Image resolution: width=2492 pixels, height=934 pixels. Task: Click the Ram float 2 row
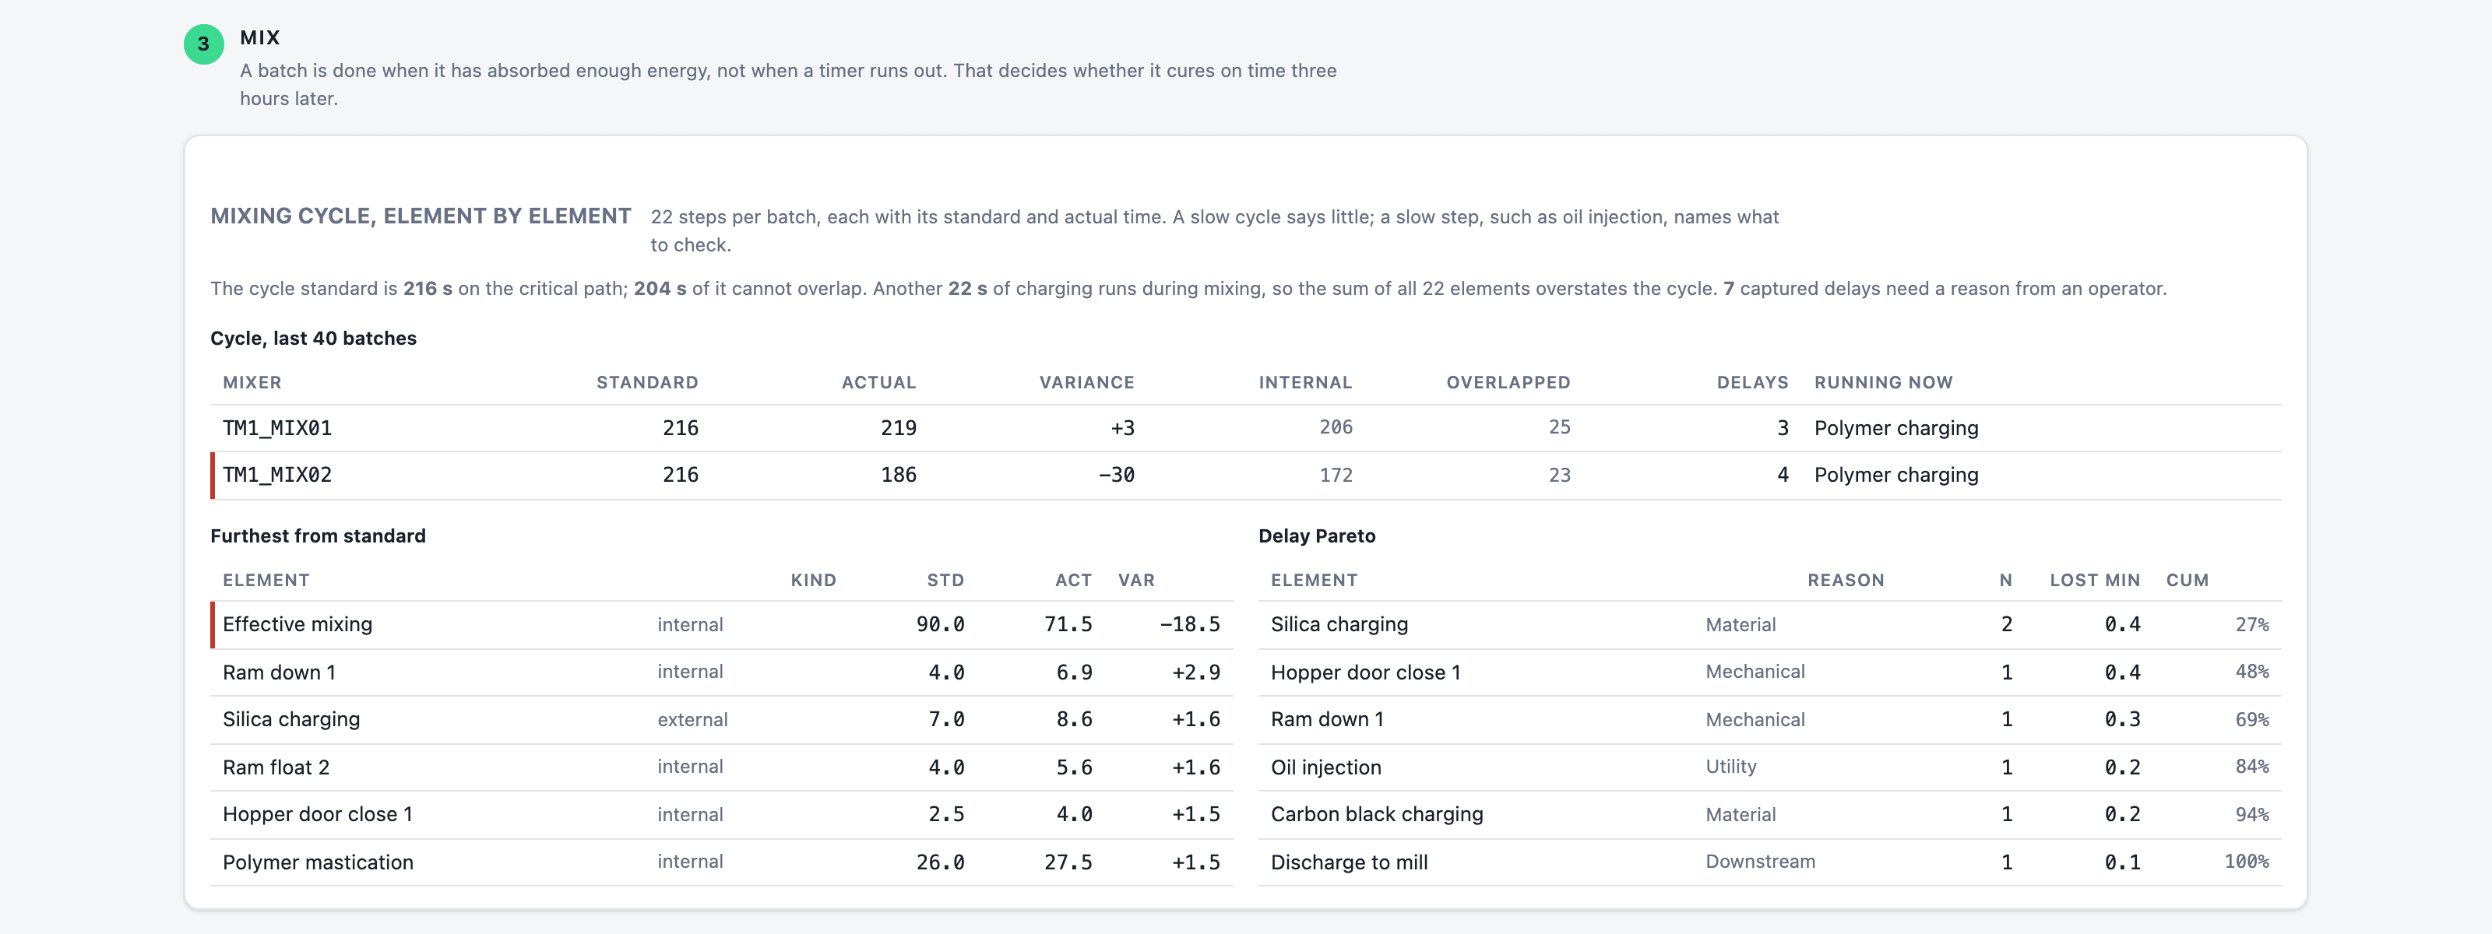pos(722,767)
